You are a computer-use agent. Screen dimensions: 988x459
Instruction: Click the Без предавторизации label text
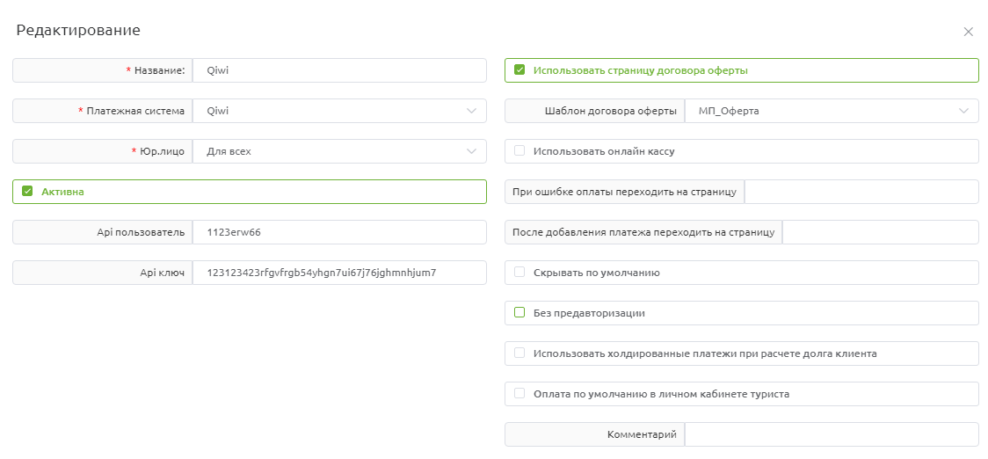click(x=589, y=313)
